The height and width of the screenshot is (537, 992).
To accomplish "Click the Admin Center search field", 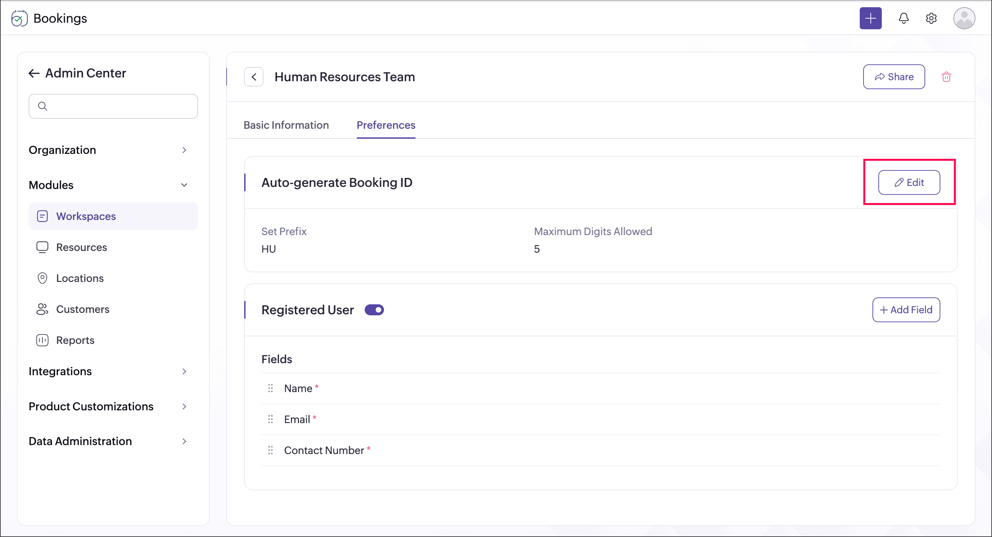I will 113,106.
